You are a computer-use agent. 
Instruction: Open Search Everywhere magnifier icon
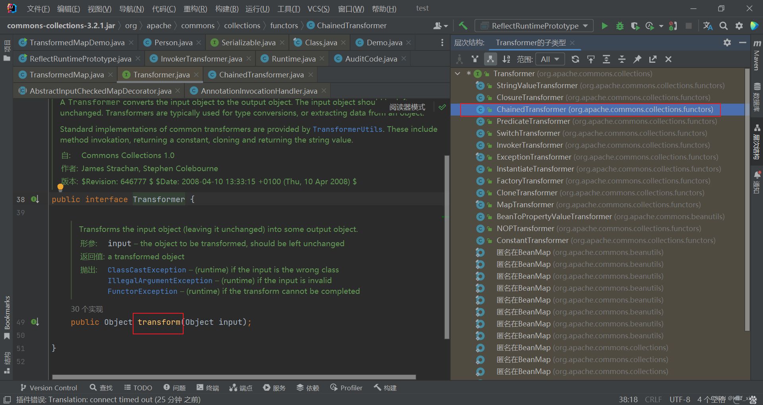pyautogui.click(x=724, y=26)
